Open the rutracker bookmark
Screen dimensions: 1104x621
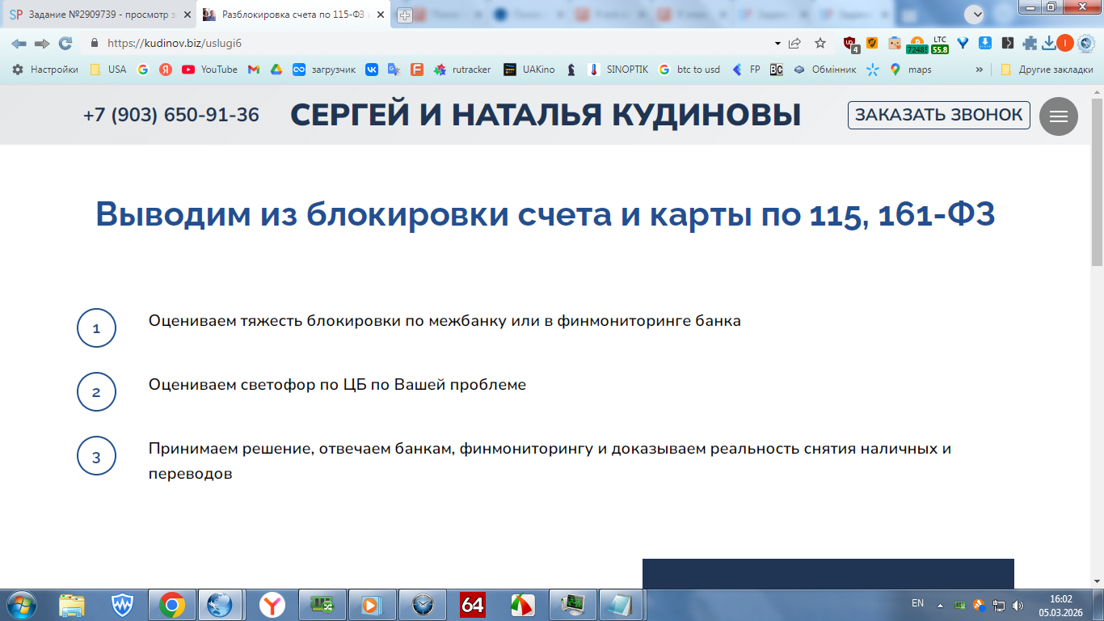click(x=462, y=70)
